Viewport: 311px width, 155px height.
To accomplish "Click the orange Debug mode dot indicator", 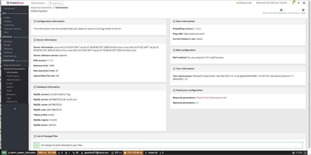I will [237, 3].
